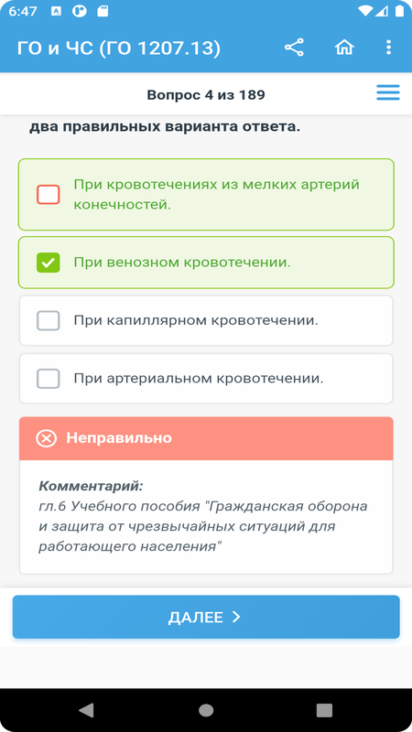Tap the При капиллярном кровотечении answer card
The width and height of the screenshot is (412, 732).
(x=206, y=321)
